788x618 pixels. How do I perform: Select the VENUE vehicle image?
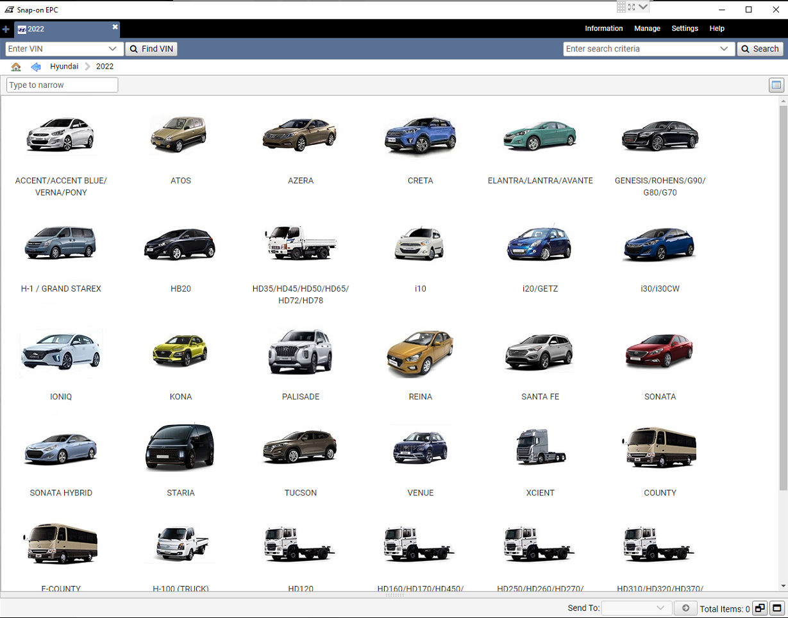point(420,447)
